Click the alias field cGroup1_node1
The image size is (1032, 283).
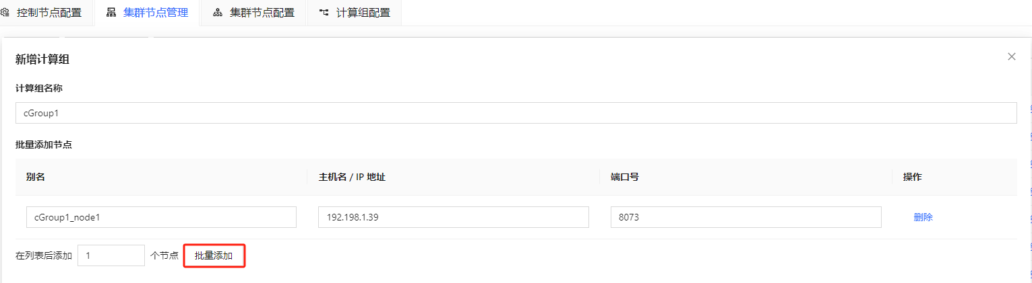(x=161, y=217)
